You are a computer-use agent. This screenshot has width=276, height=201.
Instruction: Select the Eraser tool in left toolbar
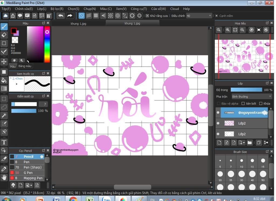[x=4, y=35]
